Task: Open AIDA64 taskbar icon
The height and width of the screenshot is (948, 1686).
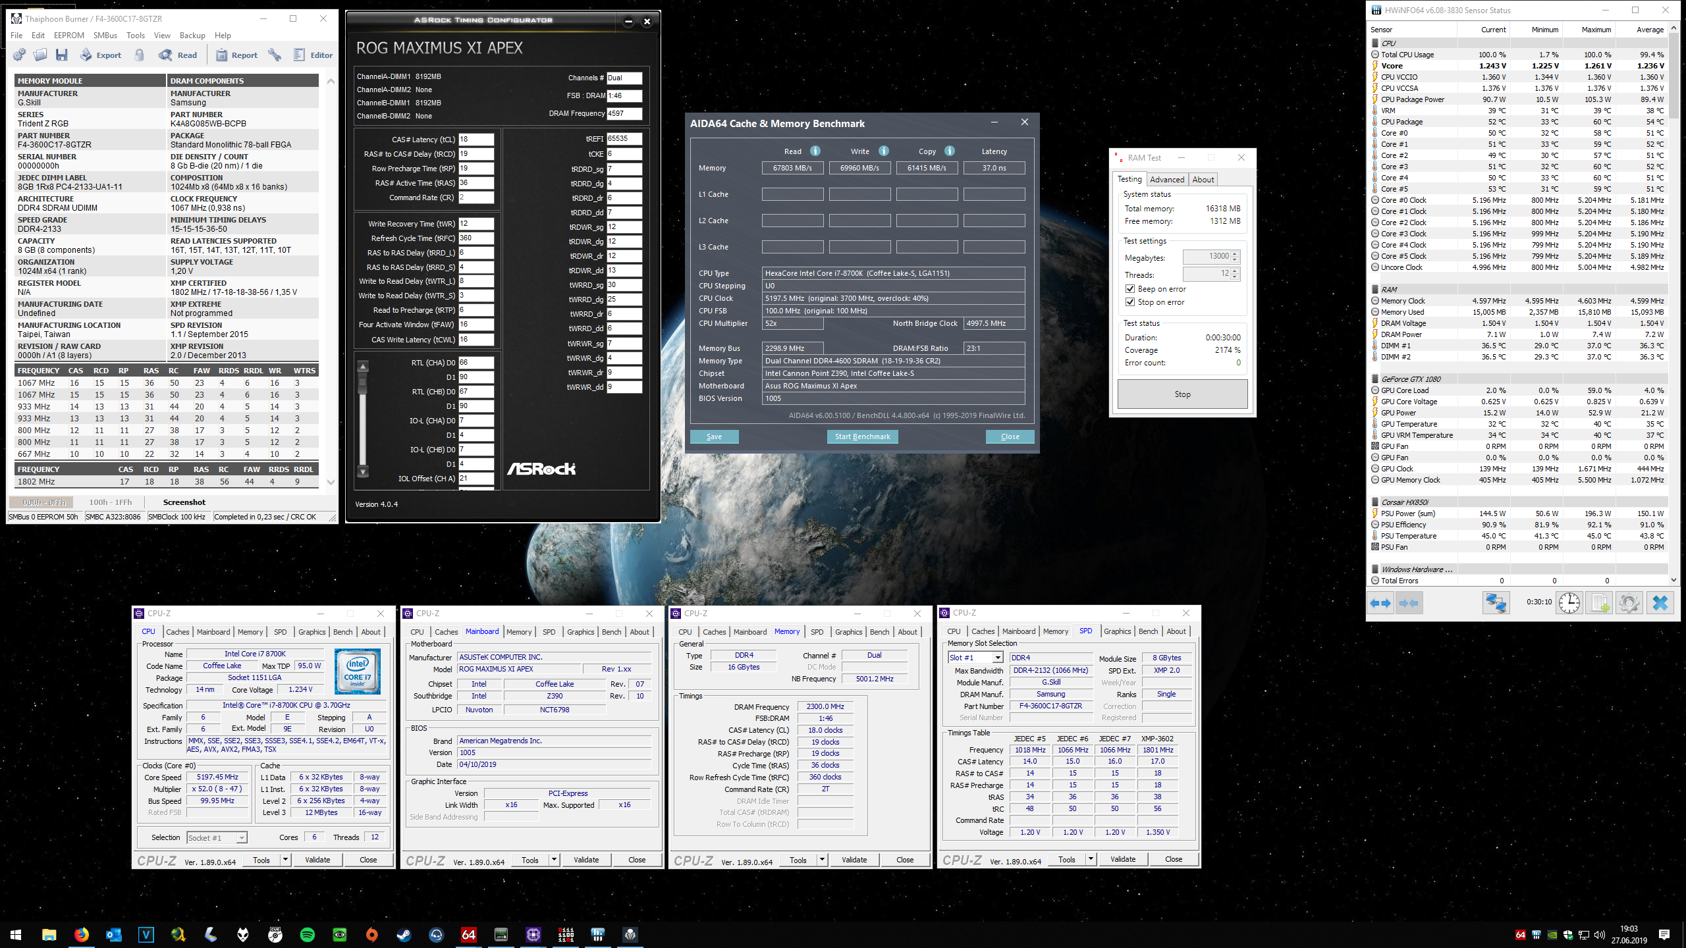Action: (468, 934)
